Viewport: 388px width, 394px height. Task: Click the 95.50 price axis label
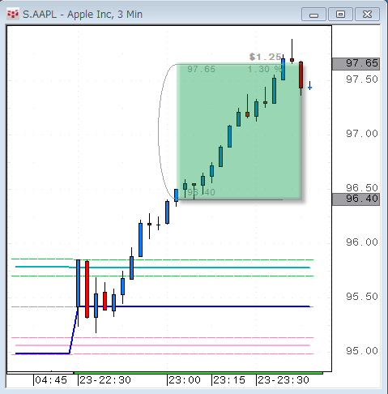pos(362,297)
